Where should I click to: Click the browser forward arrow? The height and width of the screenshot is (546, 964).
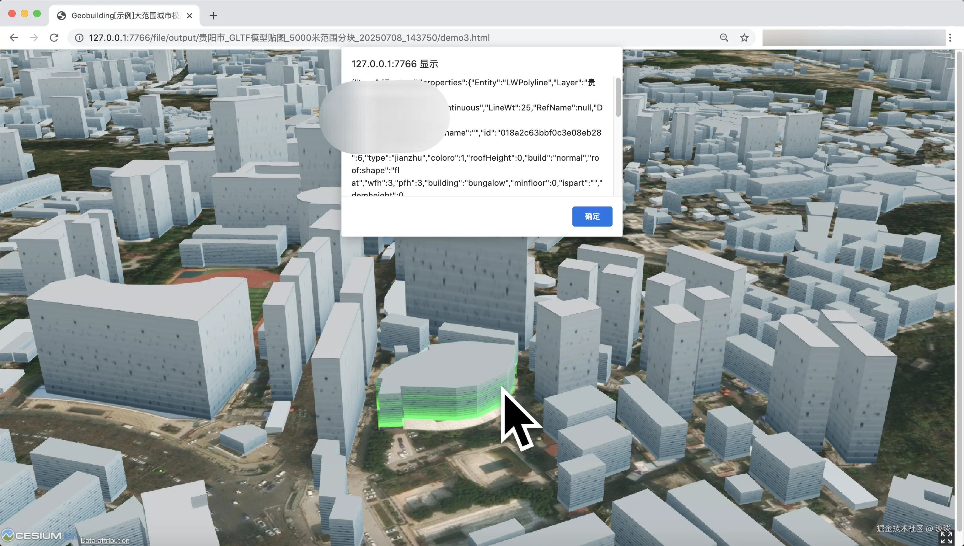34,38
